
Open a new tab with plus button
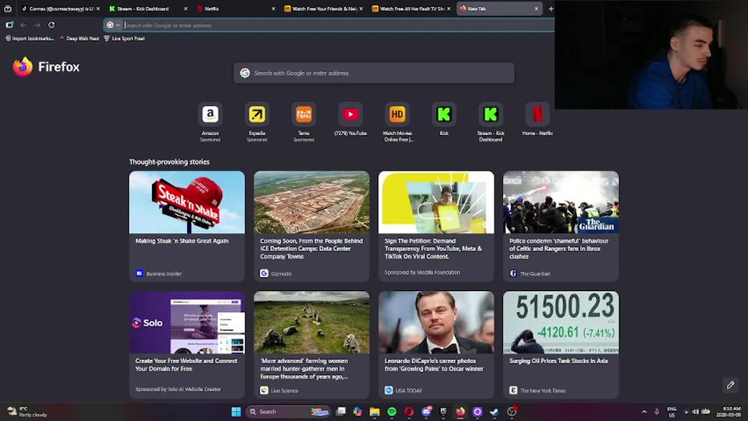pos(551,9)
